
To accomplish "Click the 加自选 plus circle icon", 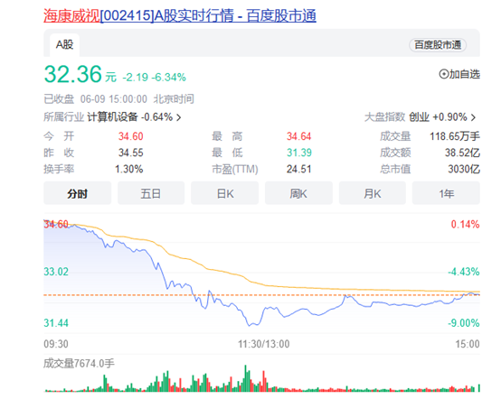I will [443, 74].
